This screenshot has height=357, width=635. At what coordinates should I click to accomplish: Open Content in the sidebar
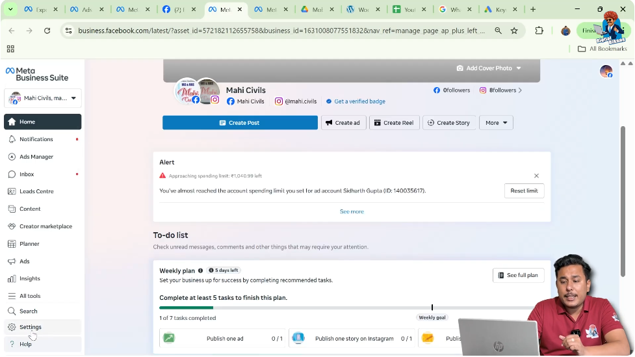[x=42, y=209]
